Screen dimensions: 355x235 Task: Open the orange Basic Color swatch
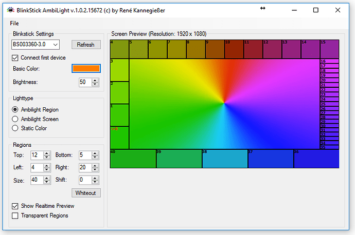pos(86,68)
